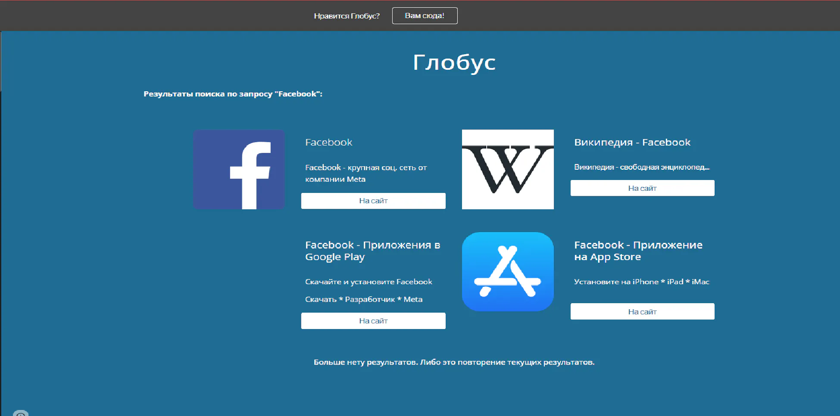Click the "Глобус" site title
Image resolution: width=840 pixels, height=416 pixels.
pos(454,63)
